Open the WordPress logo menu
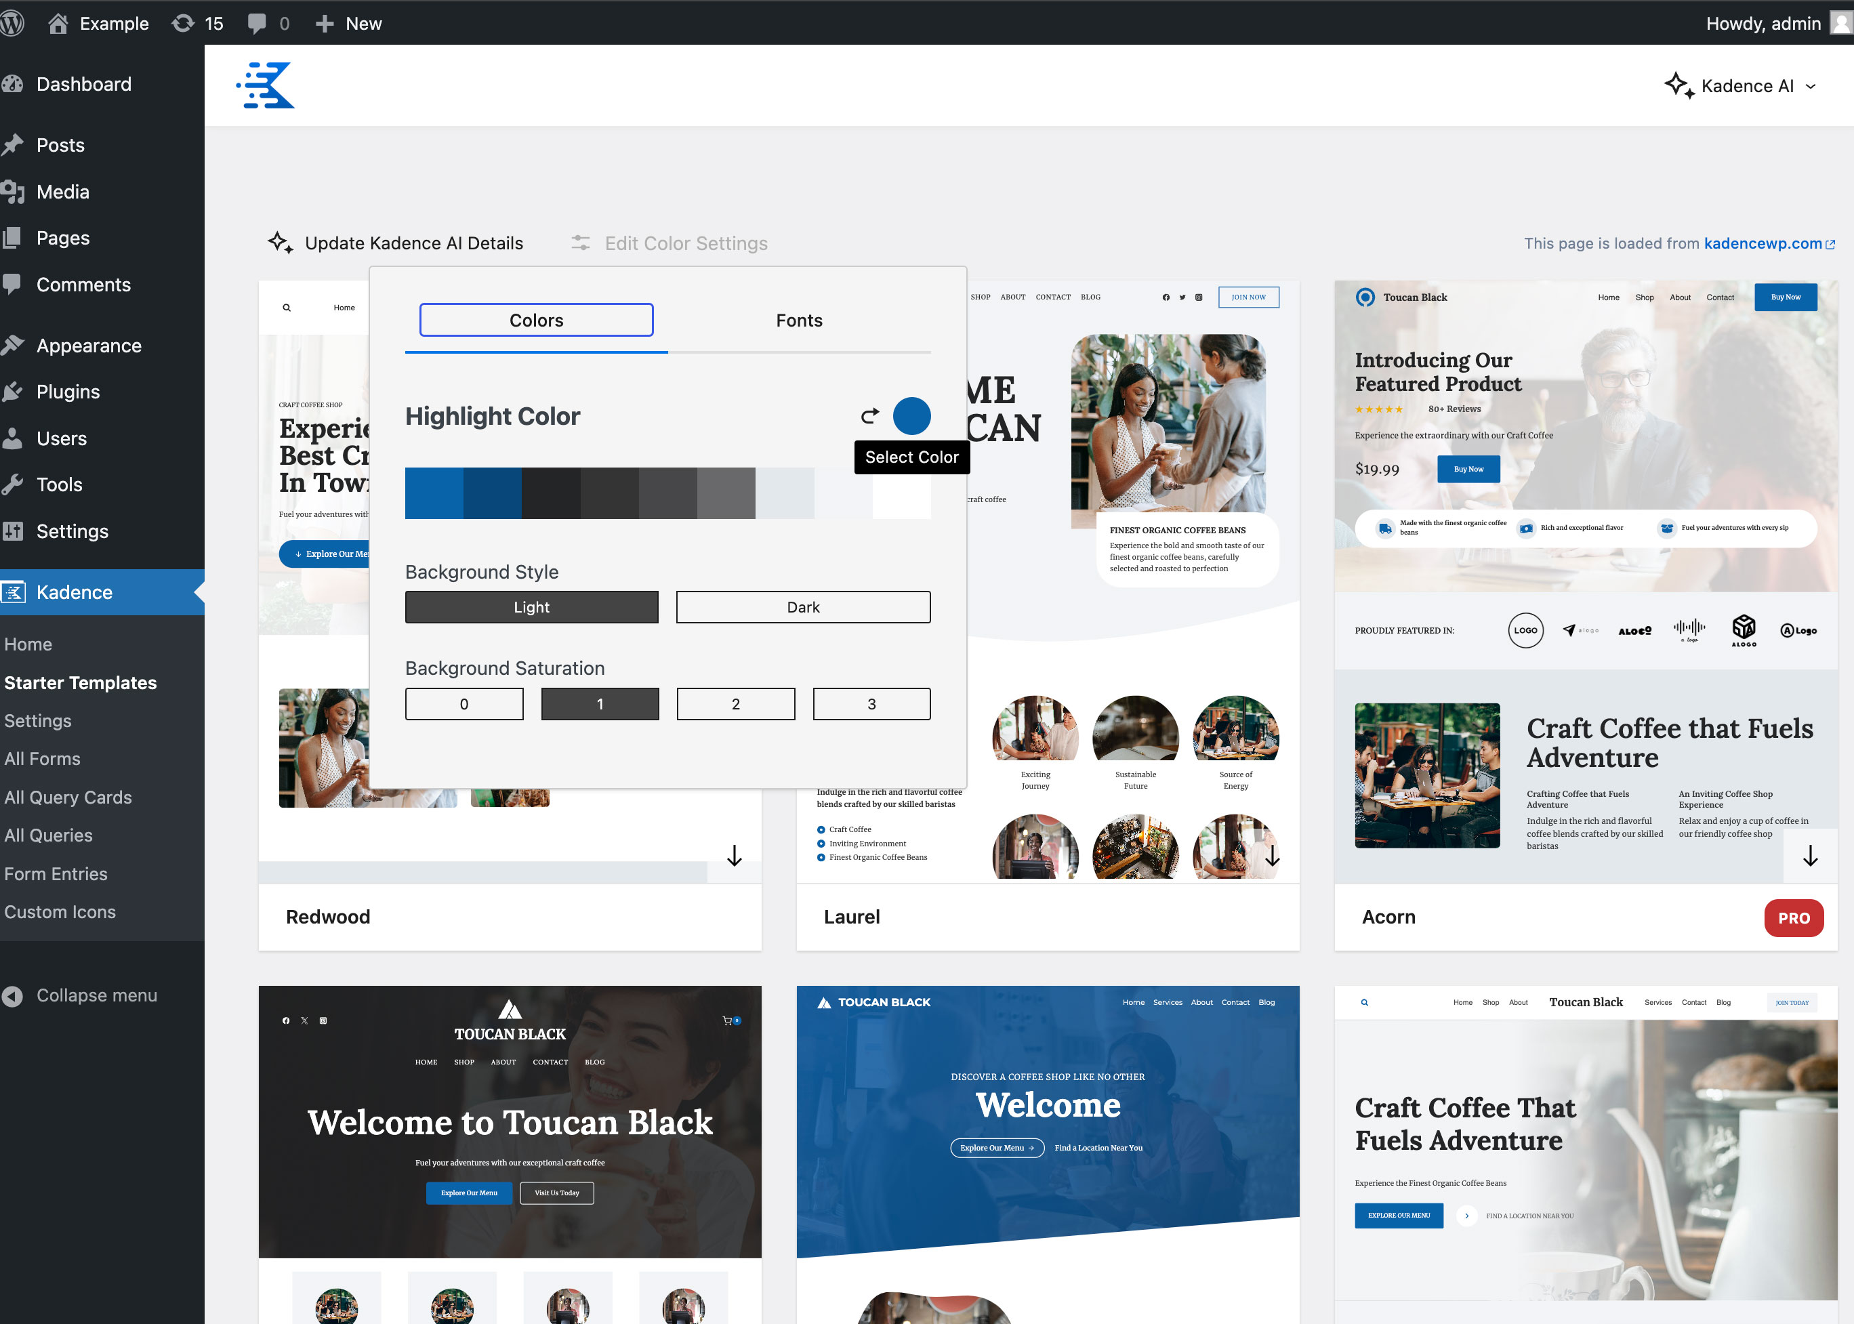This screenshot has width=1854, height=1324. [x=13, y=23]
